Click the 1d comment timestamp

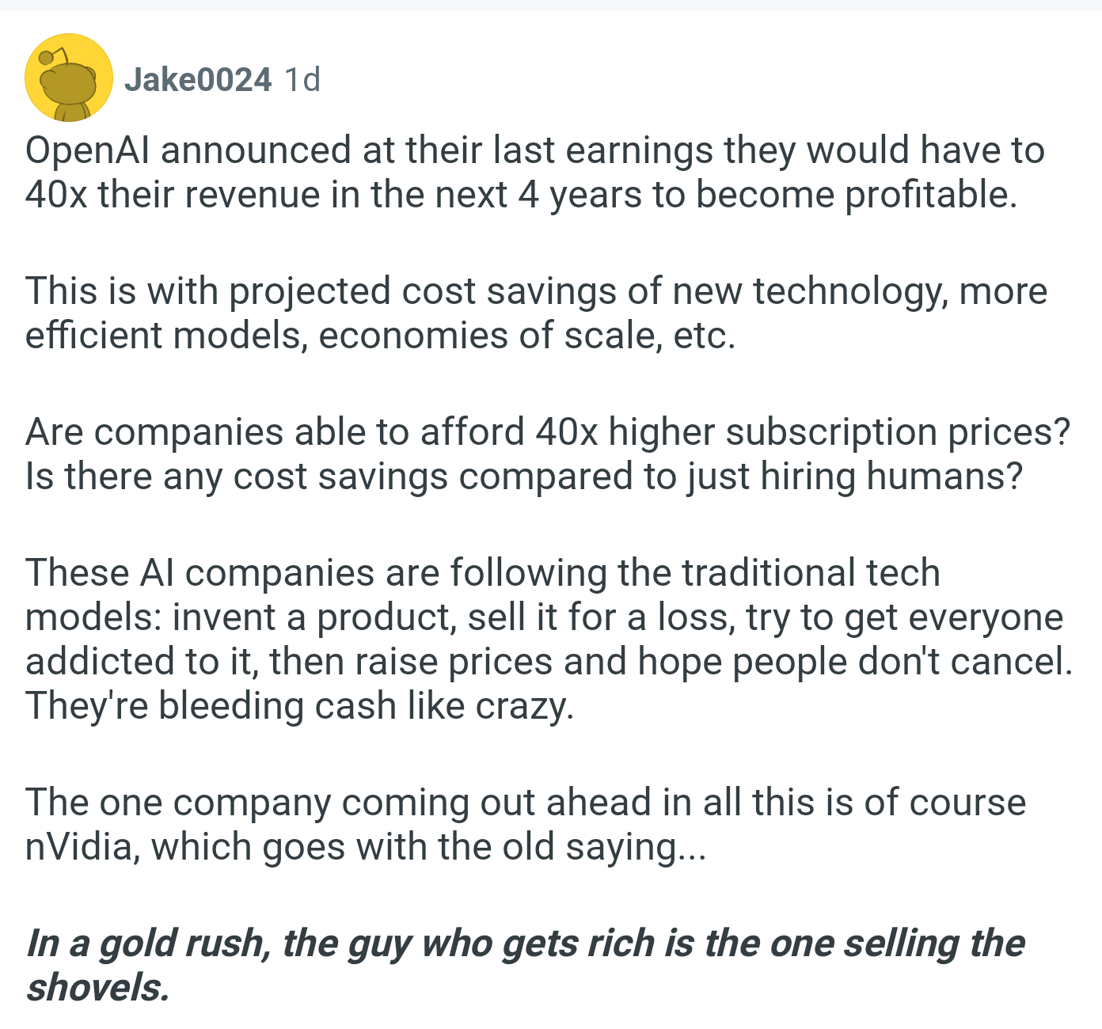302,79
